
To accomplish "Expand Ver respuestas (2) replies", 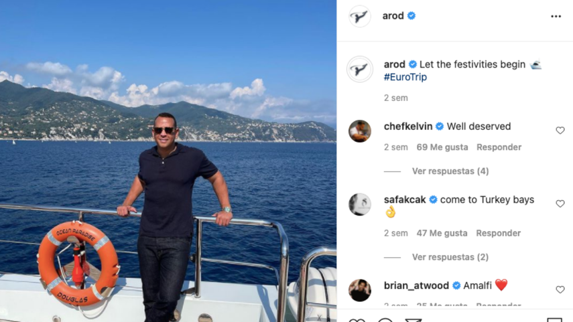I will pos(450,257).
